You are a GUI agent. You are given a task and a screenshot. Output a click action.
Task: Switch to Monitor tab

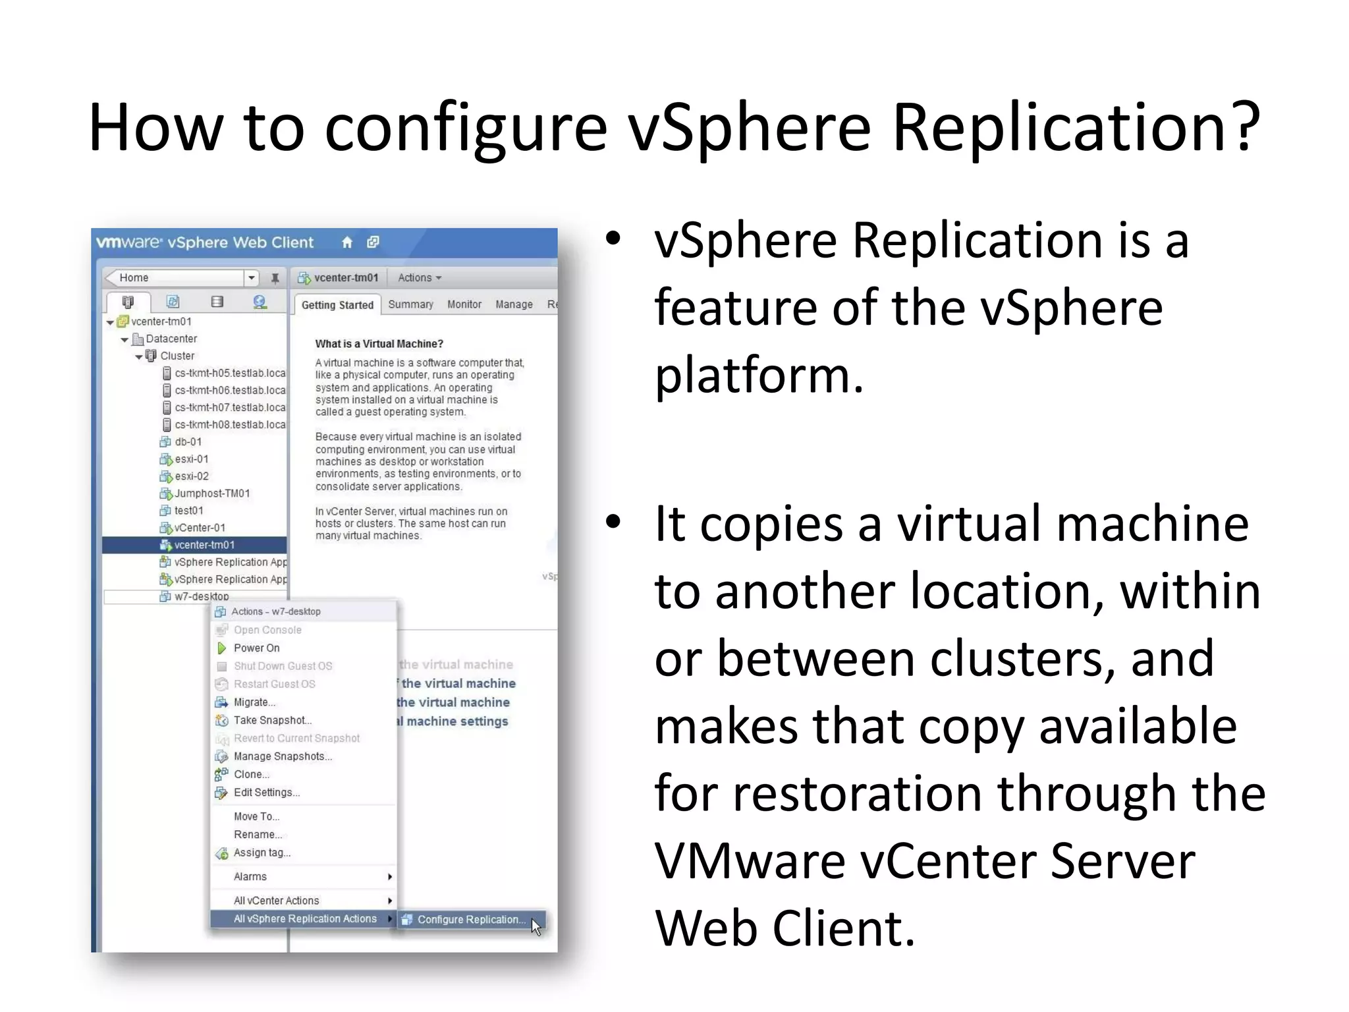point(464,304)
